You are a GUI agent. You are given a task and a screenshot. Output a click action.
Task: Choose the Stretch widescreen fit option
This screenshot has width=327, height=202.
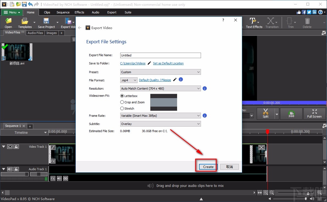click(x=122, y=109)
